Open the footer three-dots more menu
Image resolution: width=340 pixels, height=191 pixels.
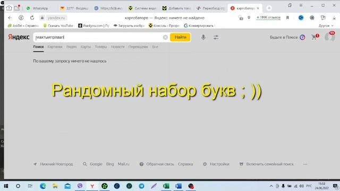click(x=305, y=164)
